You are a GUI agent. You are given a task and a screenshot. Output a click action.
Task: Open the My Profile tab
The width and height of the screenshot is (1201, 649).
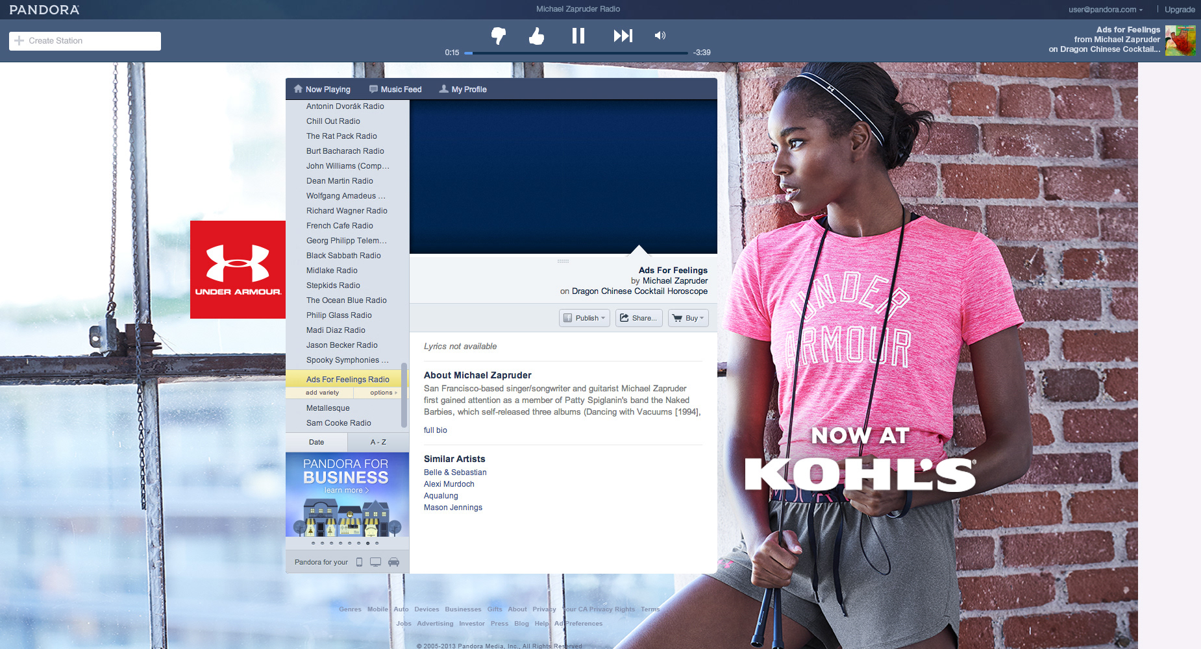[x=463, y=90]
